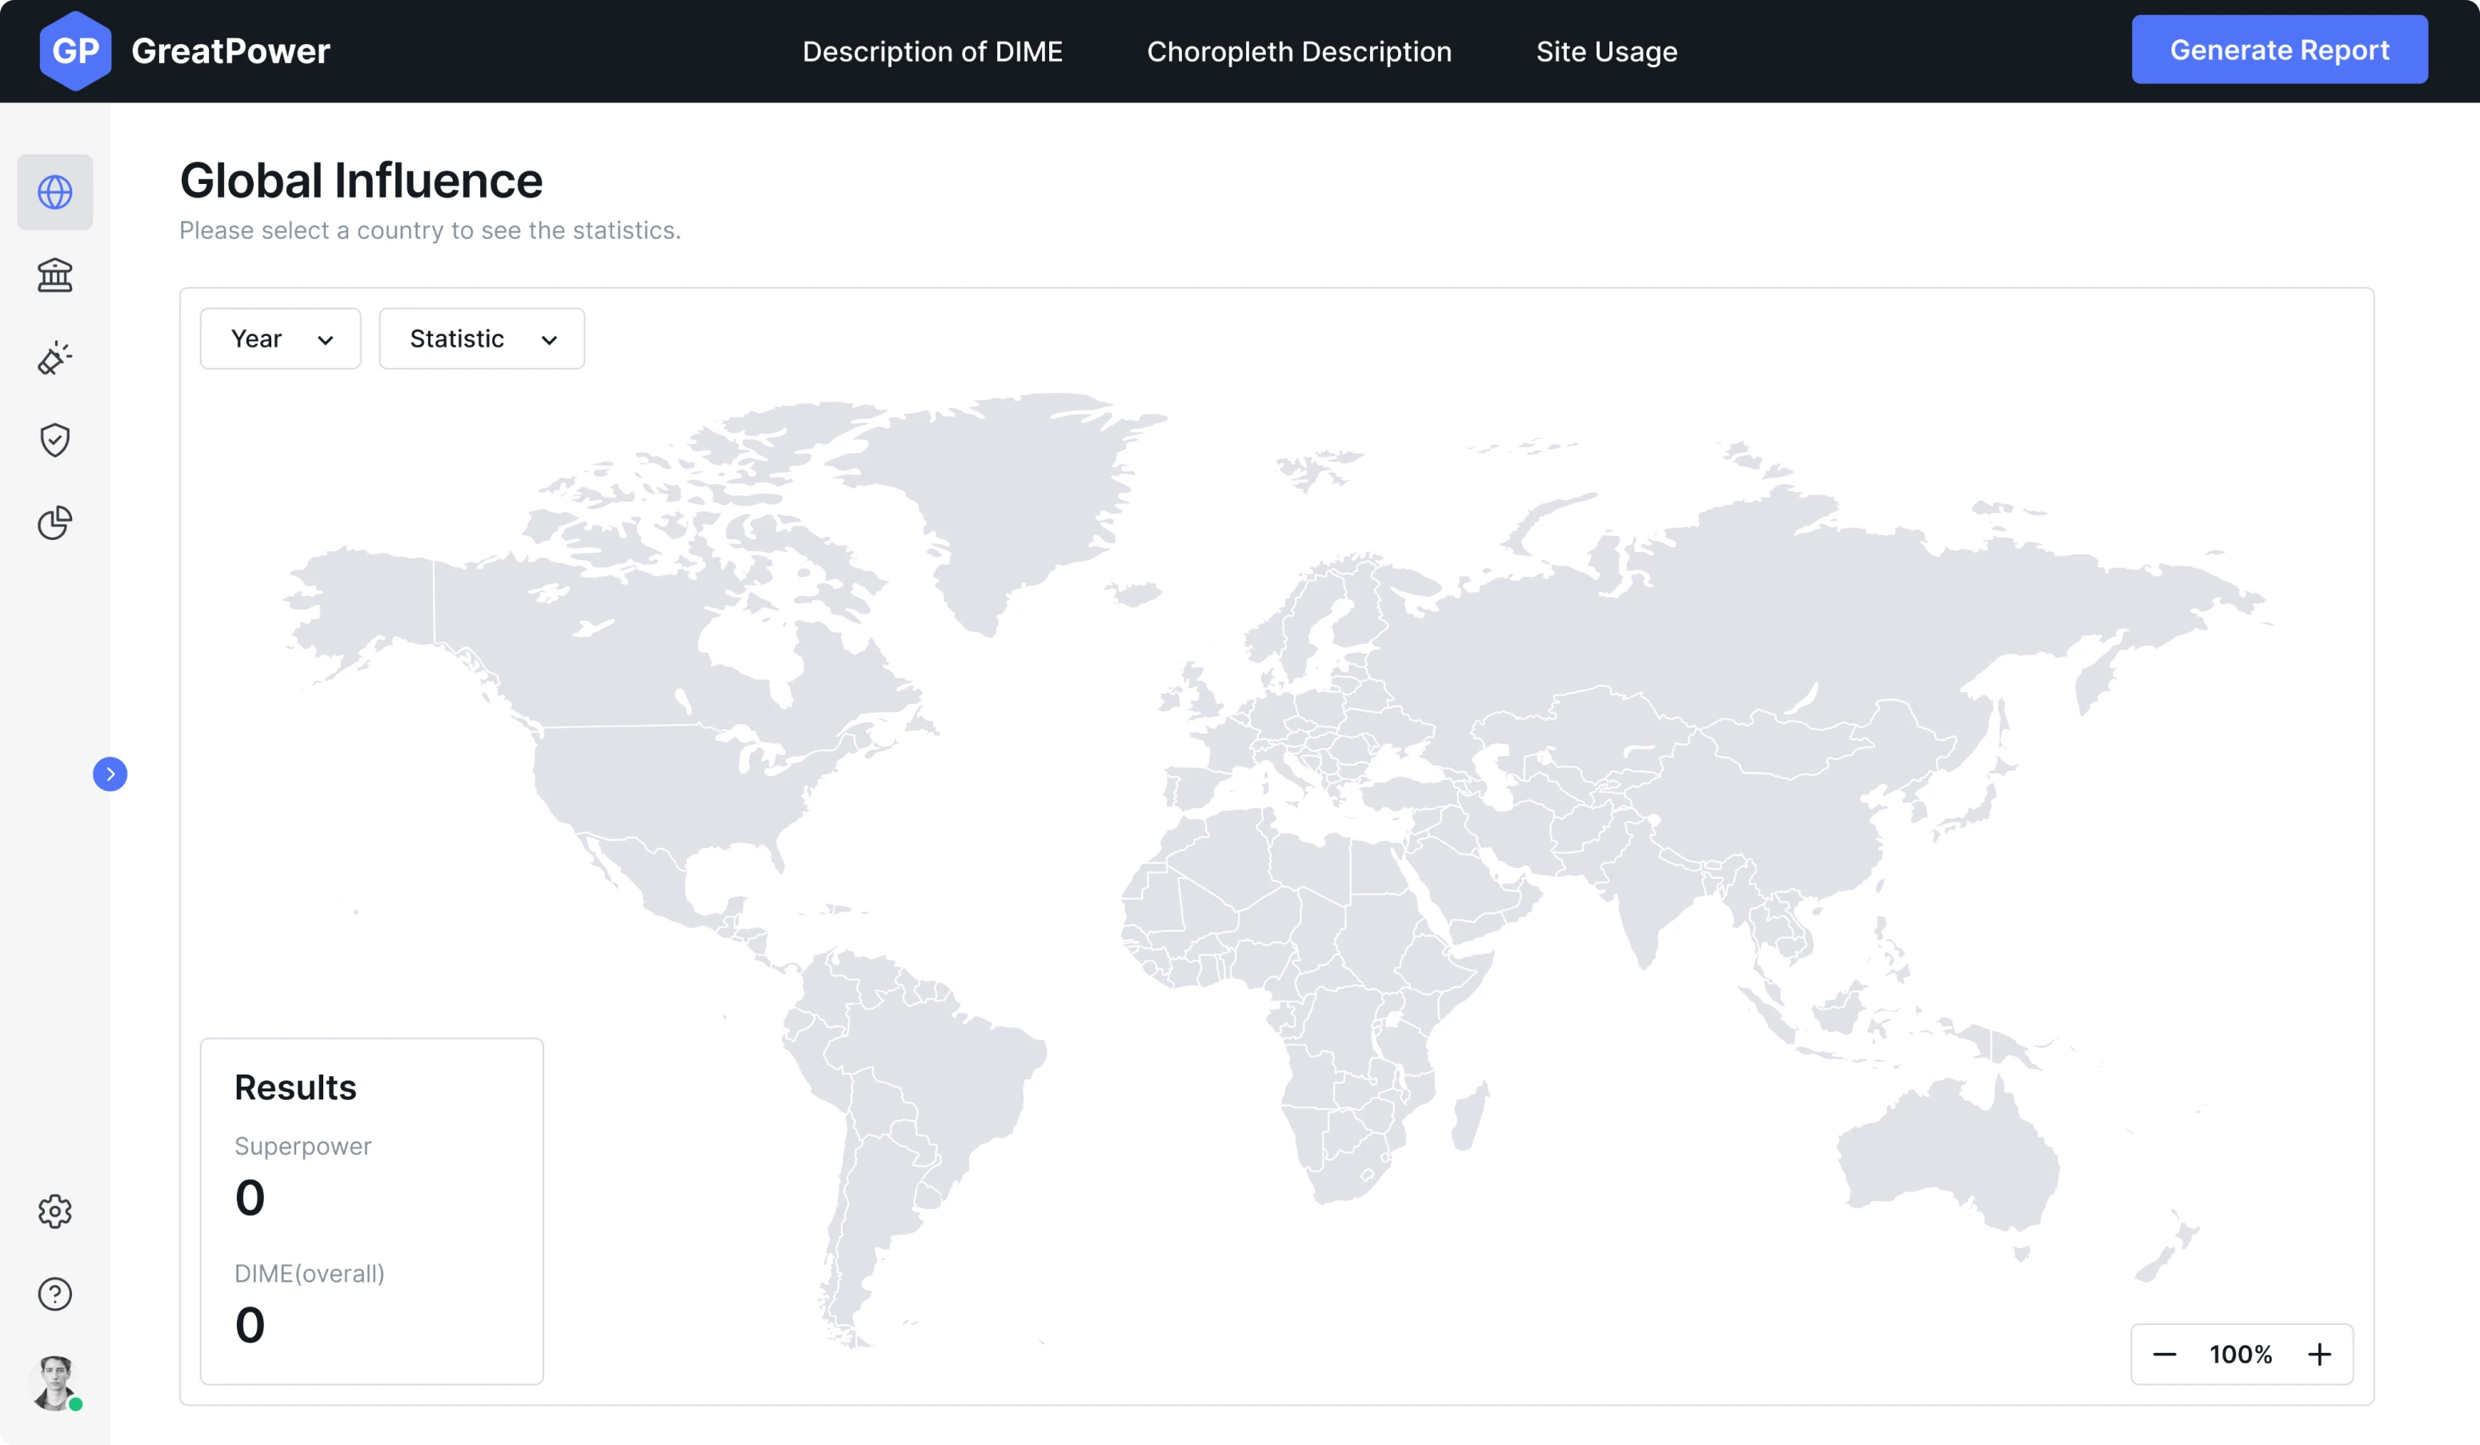Image resolution: width=2480 pixels, height=1445 pixels.
Task: Open the pie chart statistics section
Action: coord(54,522)
